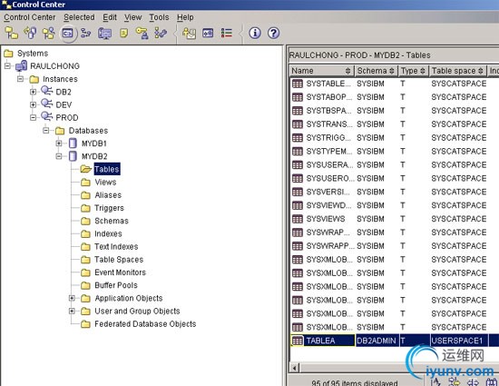Open the Health Center monitor icon
Screen dimensions: 499x386
104,33
